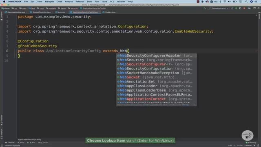Click the Spotlight search icon in menu bar
This screenshot has height=147, width=261.
point(246,2)
